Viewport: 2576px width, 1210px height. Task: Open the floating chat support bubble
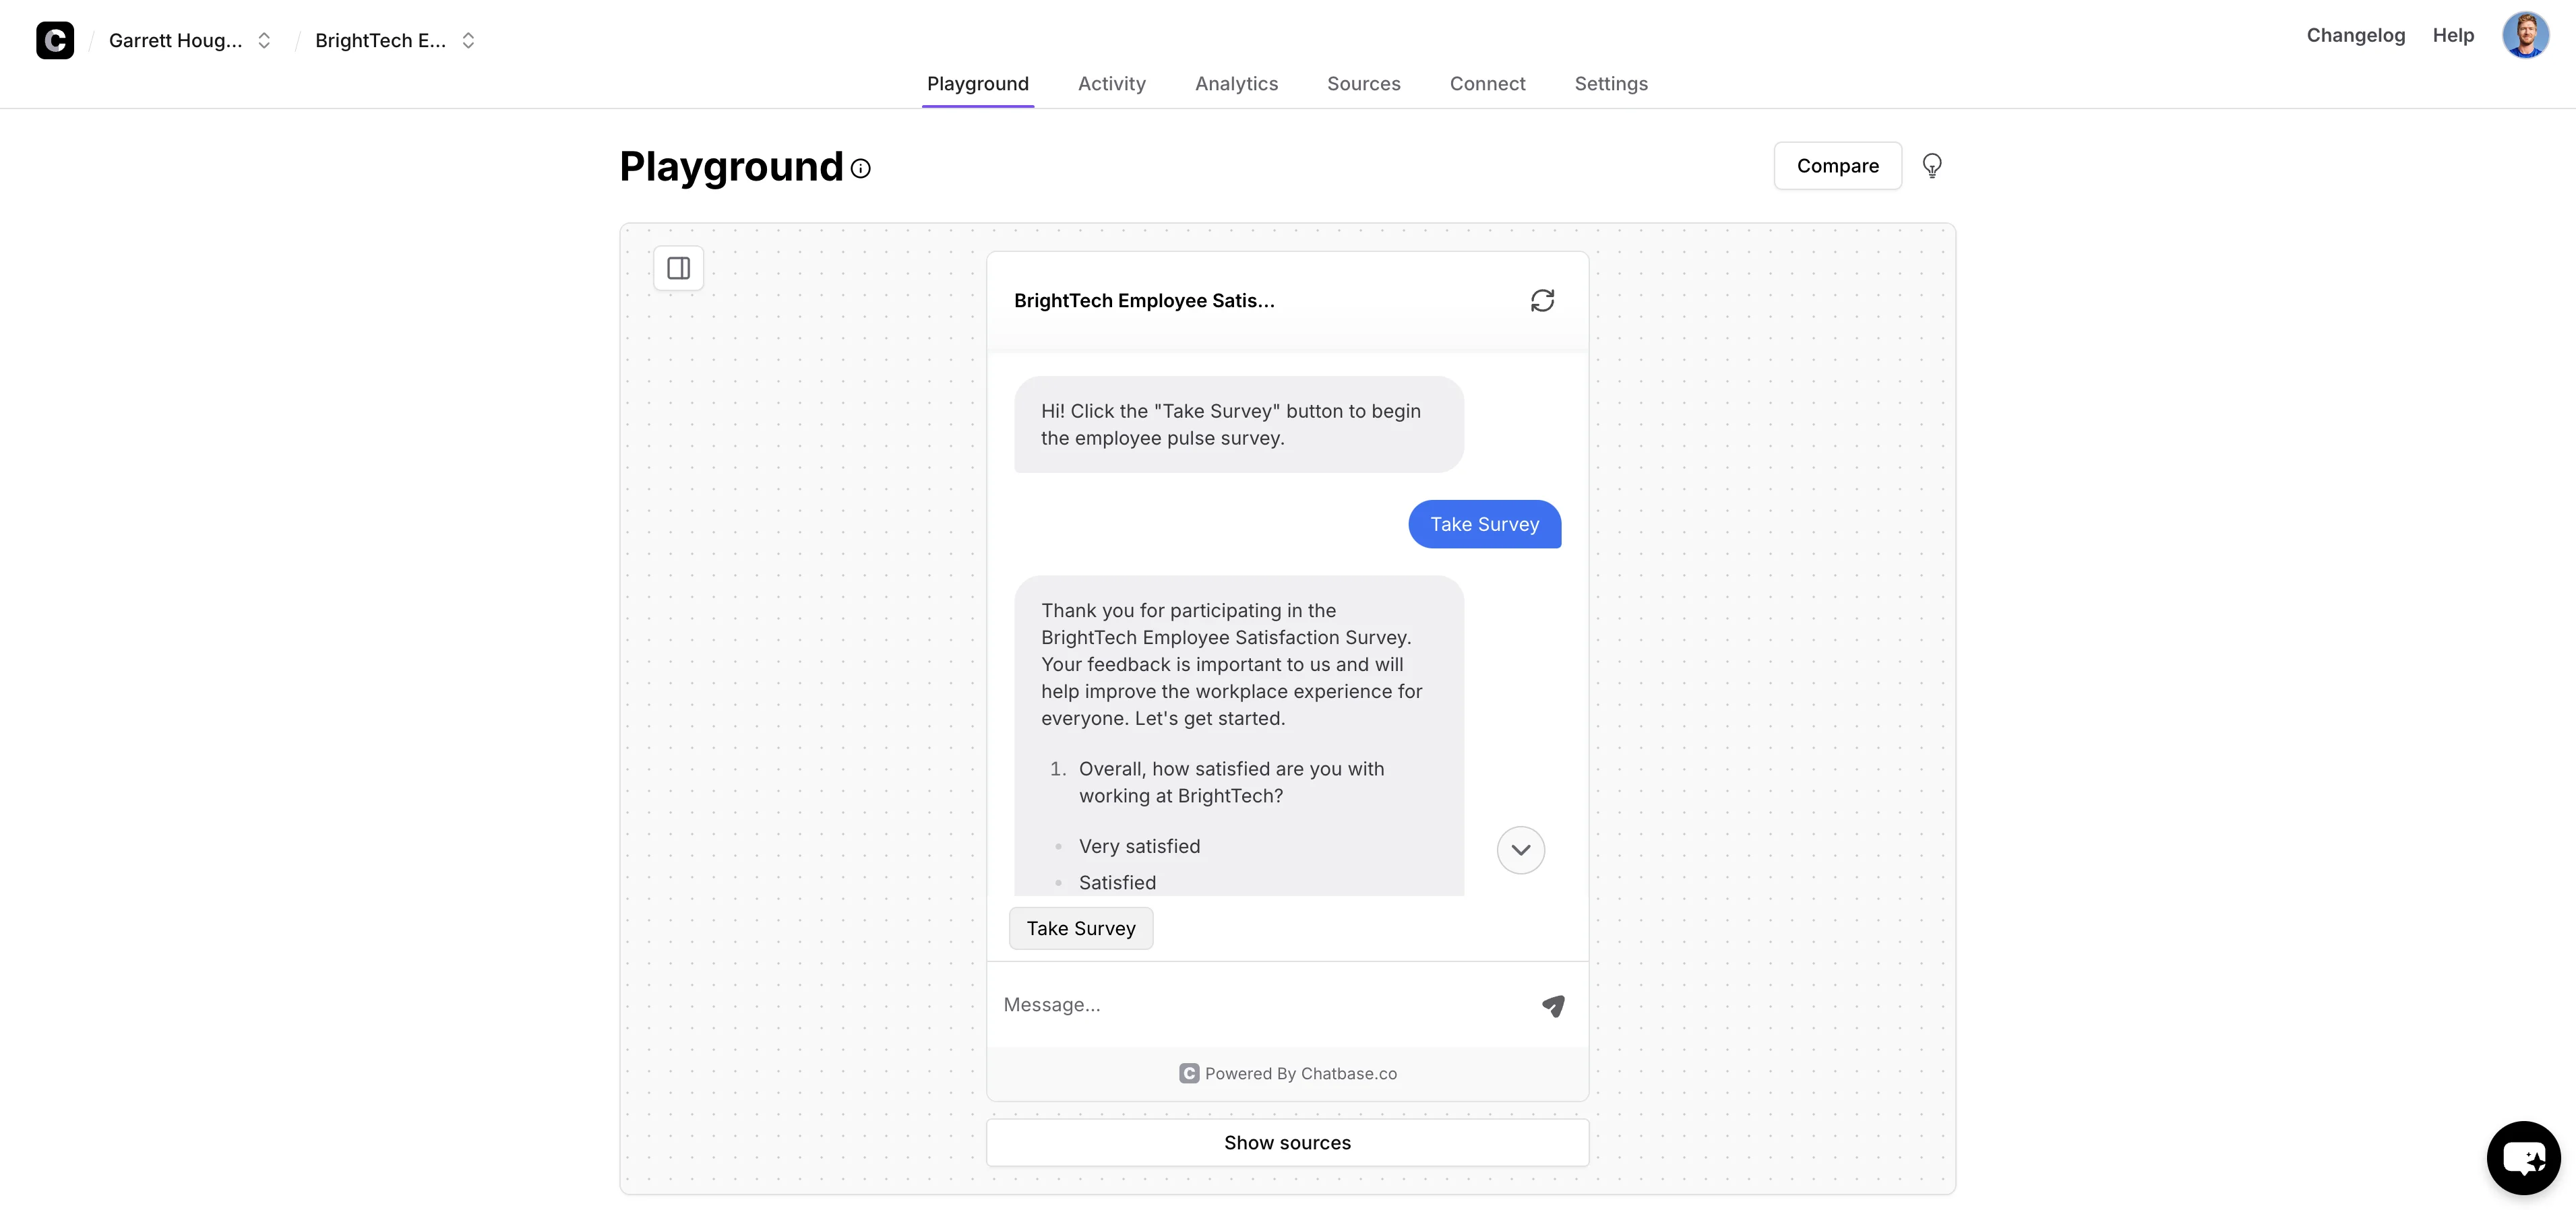click(x=2522, y=1157)
